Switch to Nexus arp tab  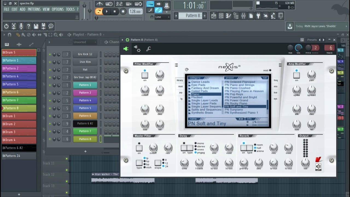180,93
